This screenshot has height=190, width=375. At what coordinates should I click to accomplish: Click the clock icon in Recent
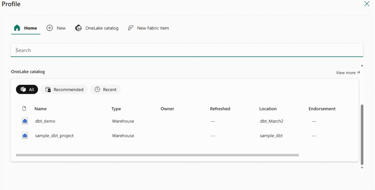(97, 90)
